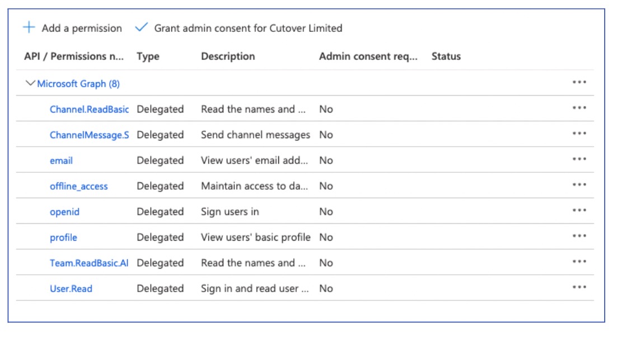Open the User.Read permission link
The image size is (617, 338).
[71, 289]
